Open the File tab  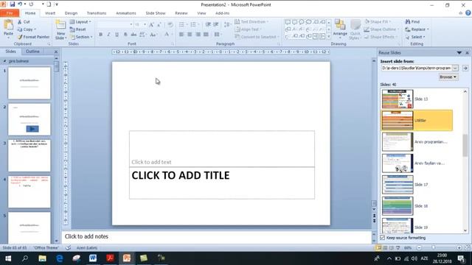tap(10, 13)
